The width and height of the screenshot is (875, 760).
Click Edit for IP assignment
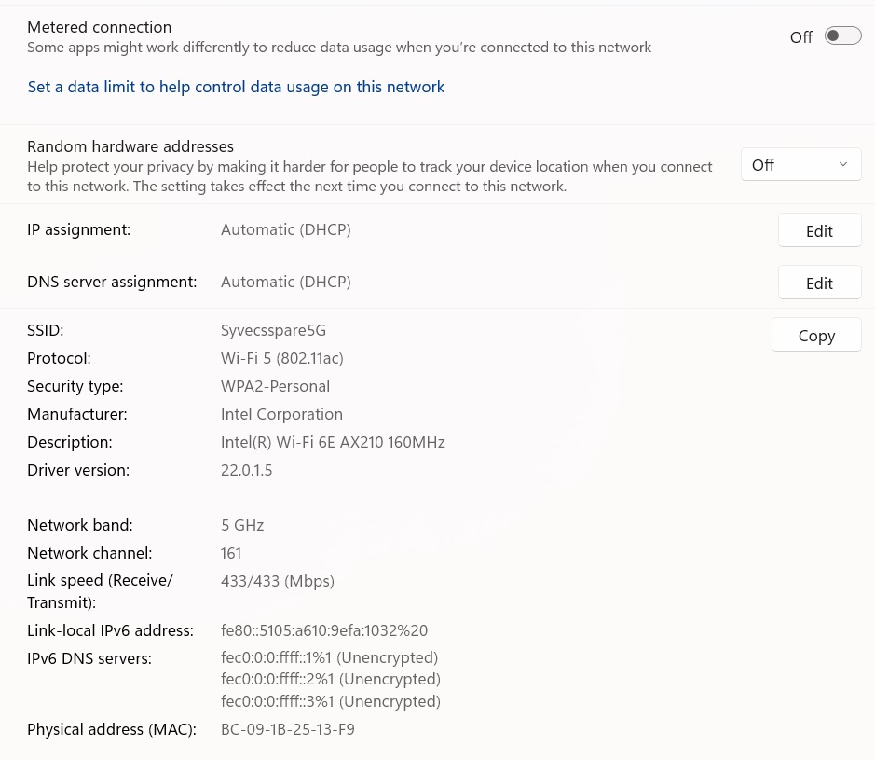819,231
